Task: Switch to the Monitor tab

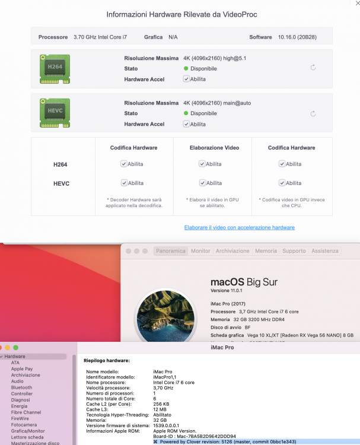Action: tap(200, 251)
